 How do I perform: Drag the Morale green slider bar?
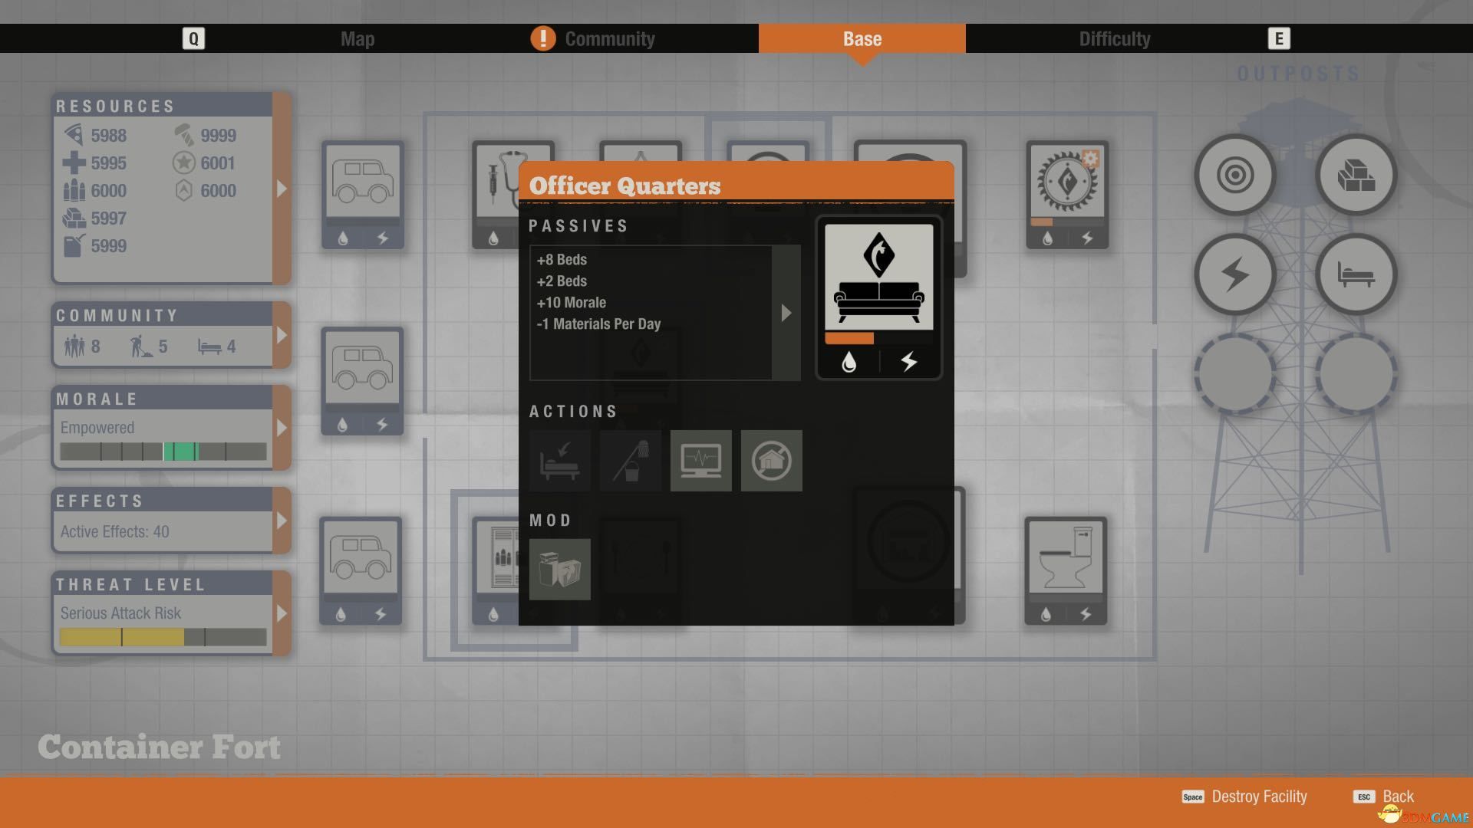pyautogui.click(x=179, y=452)
